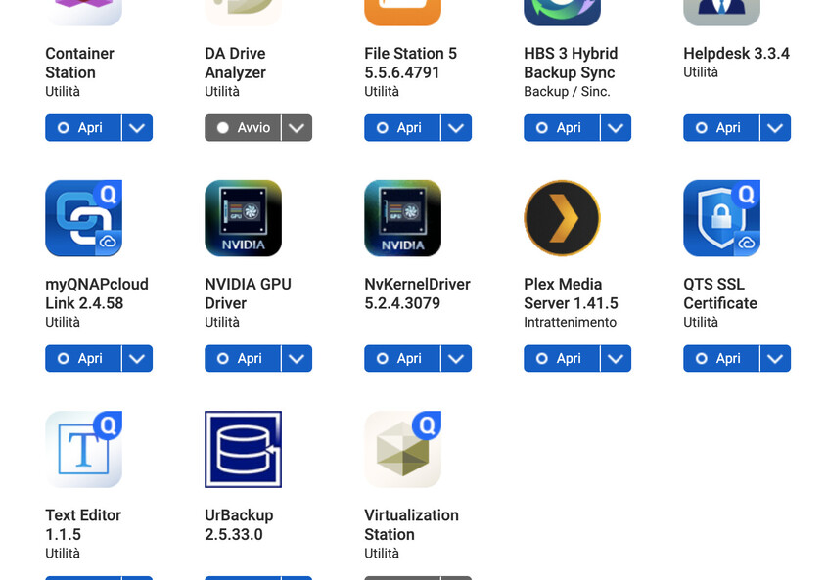Click the NVIDIA GPU Driver app icon
826x580 pixels.
pyautogui.click(x=244, y=218)
